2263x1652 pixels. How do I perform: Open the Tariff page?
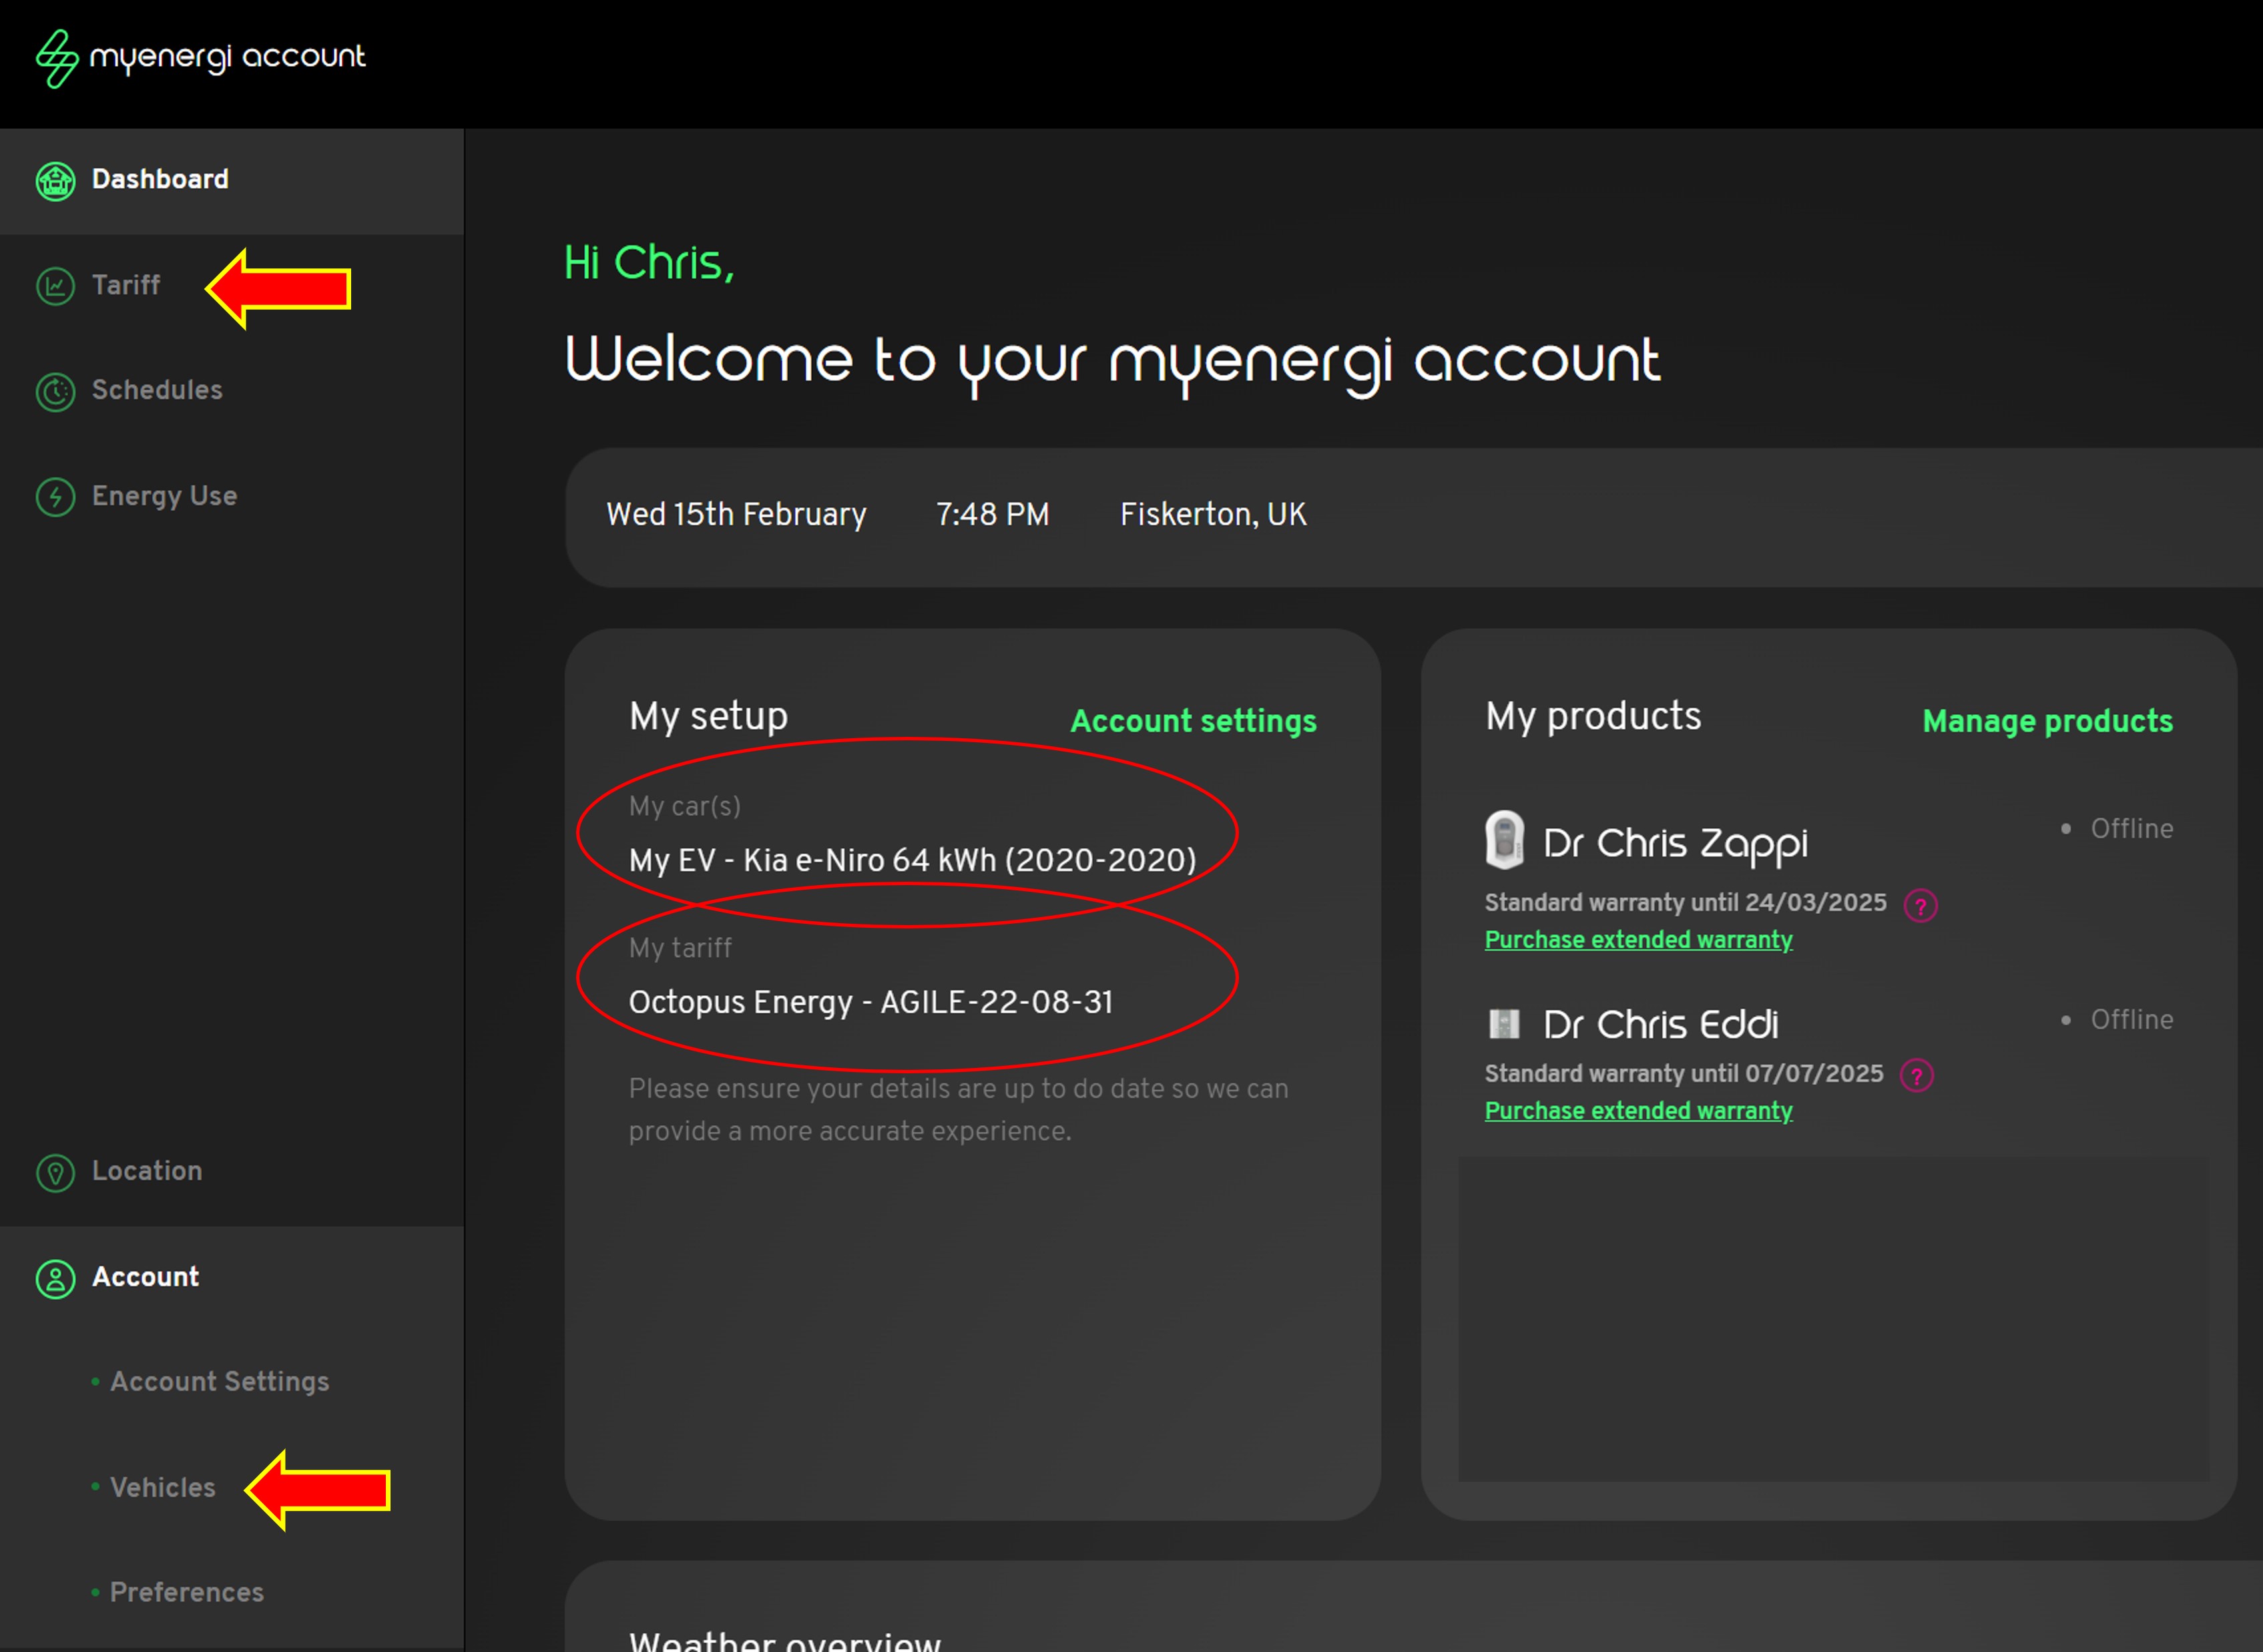tap(126, 286)
